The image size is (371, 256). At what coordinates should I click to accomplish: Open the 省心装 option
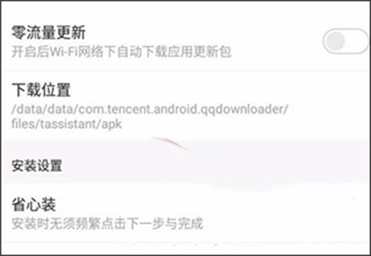pyautogui.click(x=185, y=213)
